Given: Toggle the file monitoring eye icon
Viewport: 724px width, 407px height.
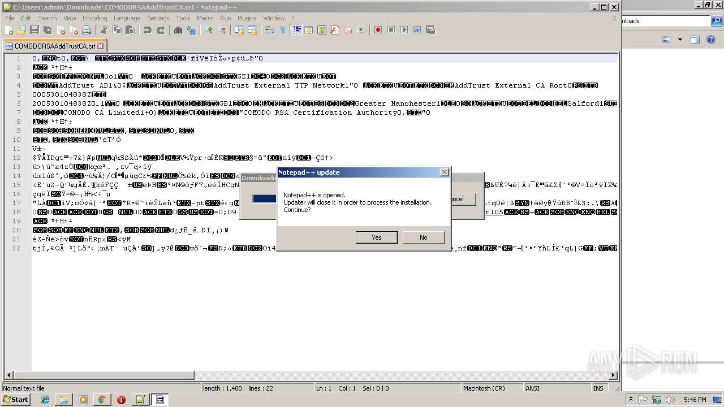Looking at the screenshot, I should pos(360,30).
